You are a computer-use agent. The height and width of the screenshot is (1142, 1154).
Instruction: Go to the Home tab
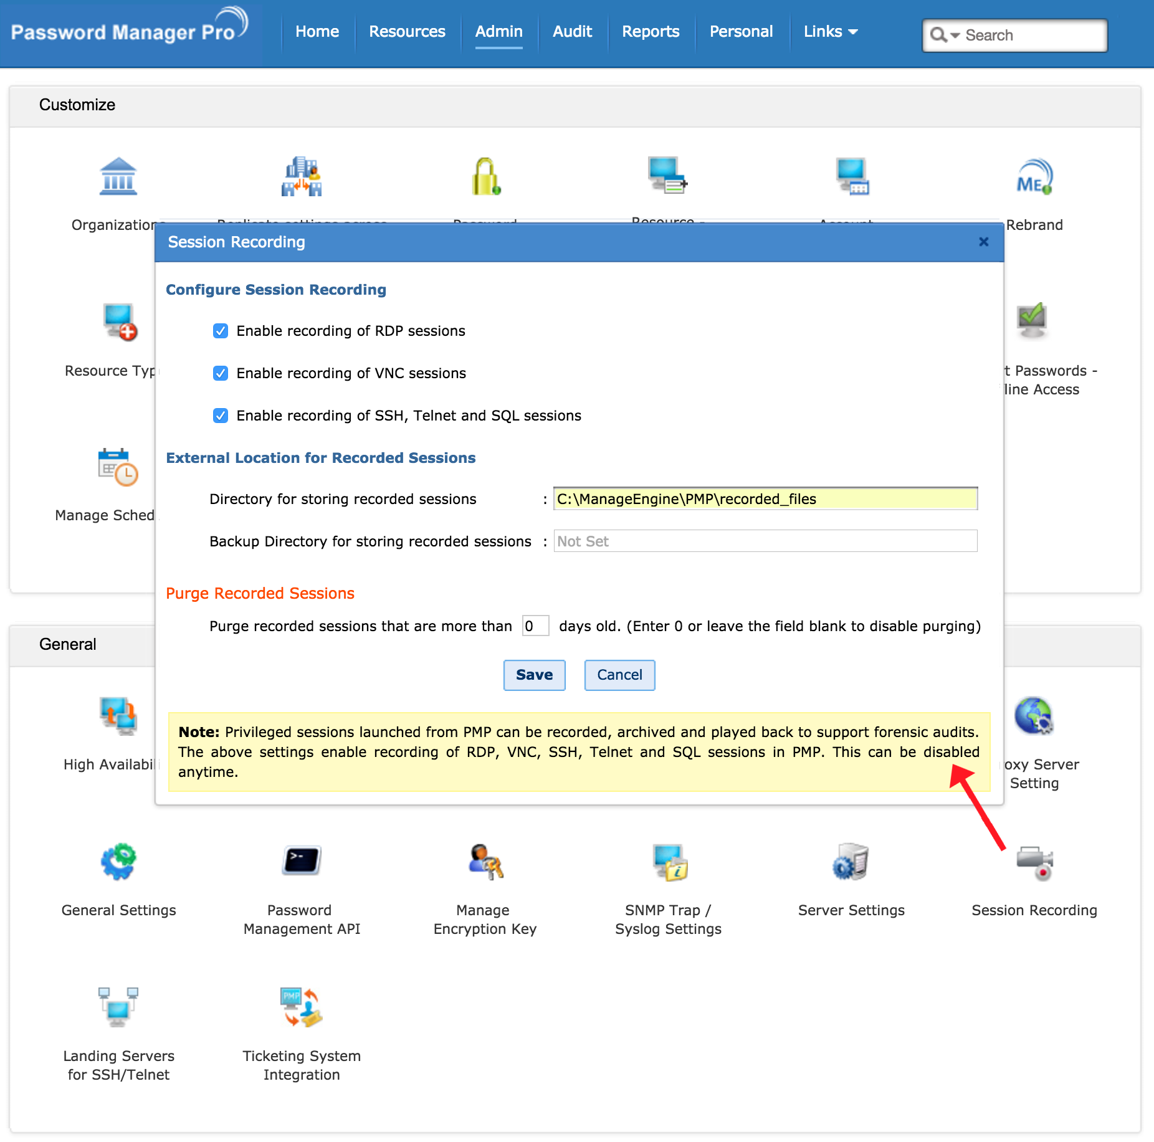pos(317,31)
